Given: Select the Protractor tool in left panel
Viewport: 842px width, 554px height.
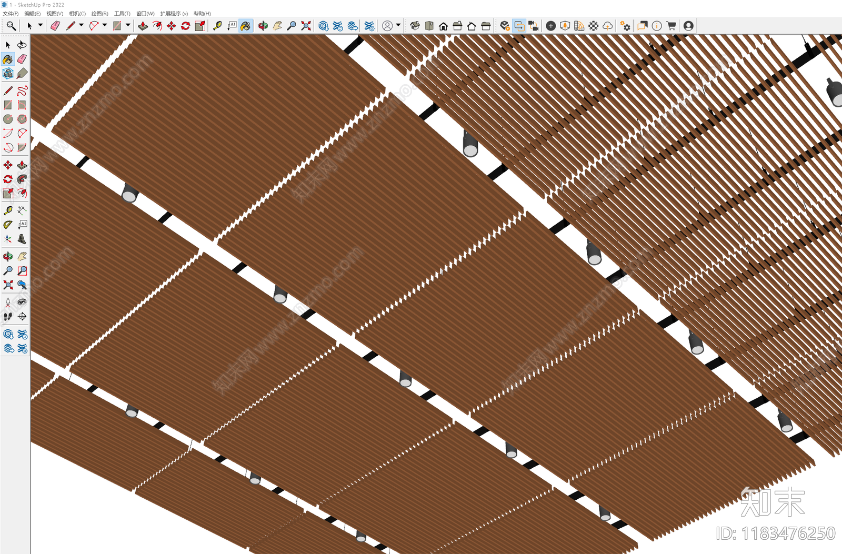Looking at the screenshot, I should (x=8, y=225).
